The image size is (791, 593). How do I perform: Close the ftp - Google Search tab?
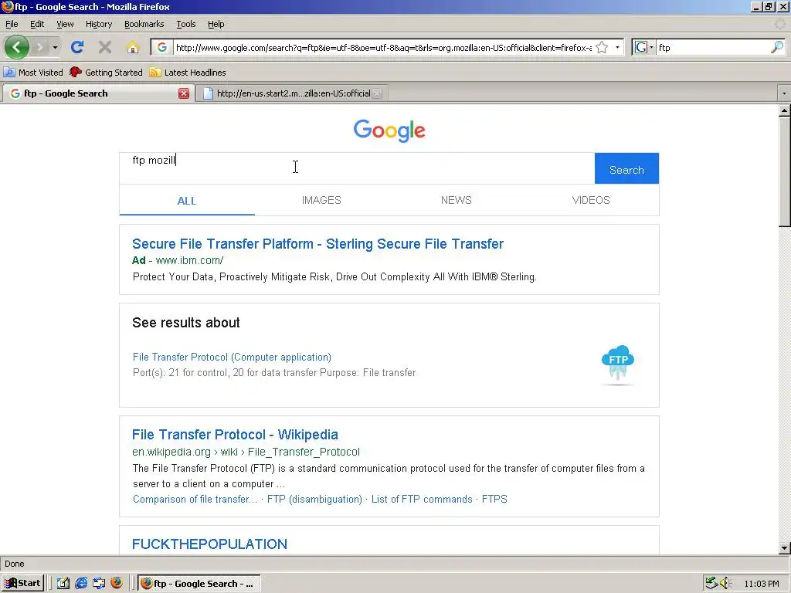184,93
